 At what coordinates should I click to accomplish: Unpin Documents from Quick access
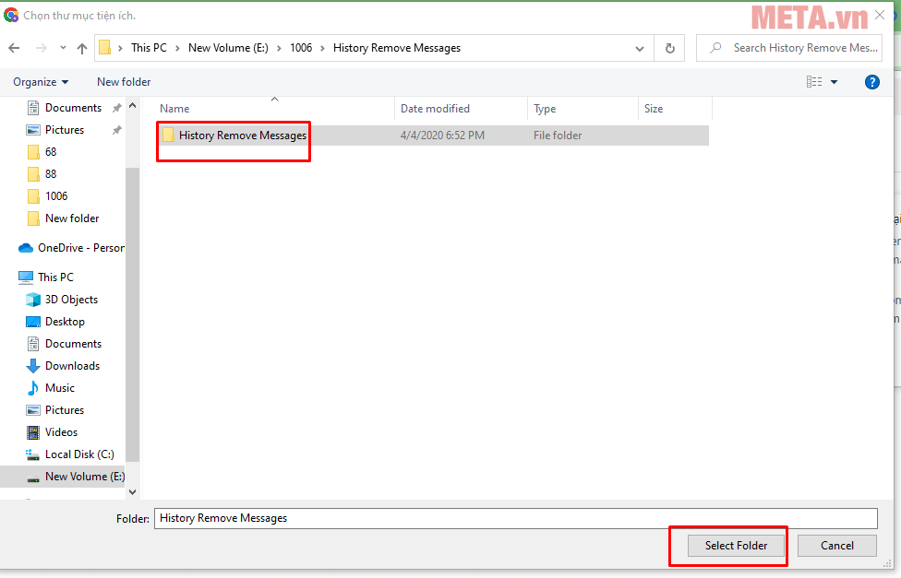(117, 107)
